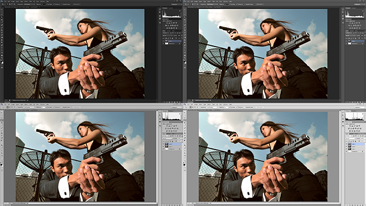Open blend mode dropdown in top-left Layers panel

point(168,36)
